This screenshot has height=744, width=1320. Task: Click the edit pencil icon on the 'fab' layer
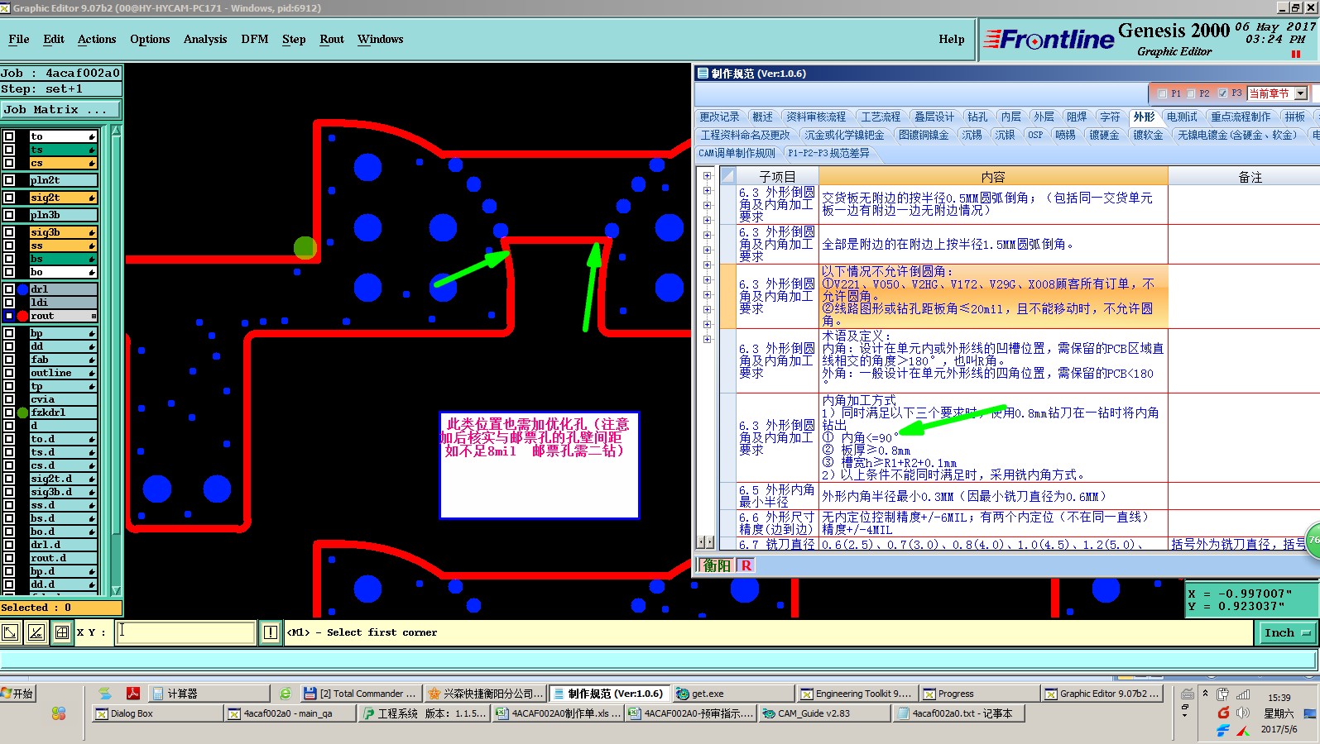pyautogui.click(x=92, y=360)
